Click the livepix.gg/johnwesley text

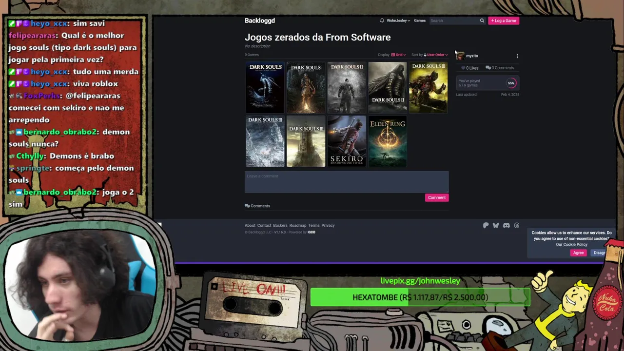pos(420,281)
